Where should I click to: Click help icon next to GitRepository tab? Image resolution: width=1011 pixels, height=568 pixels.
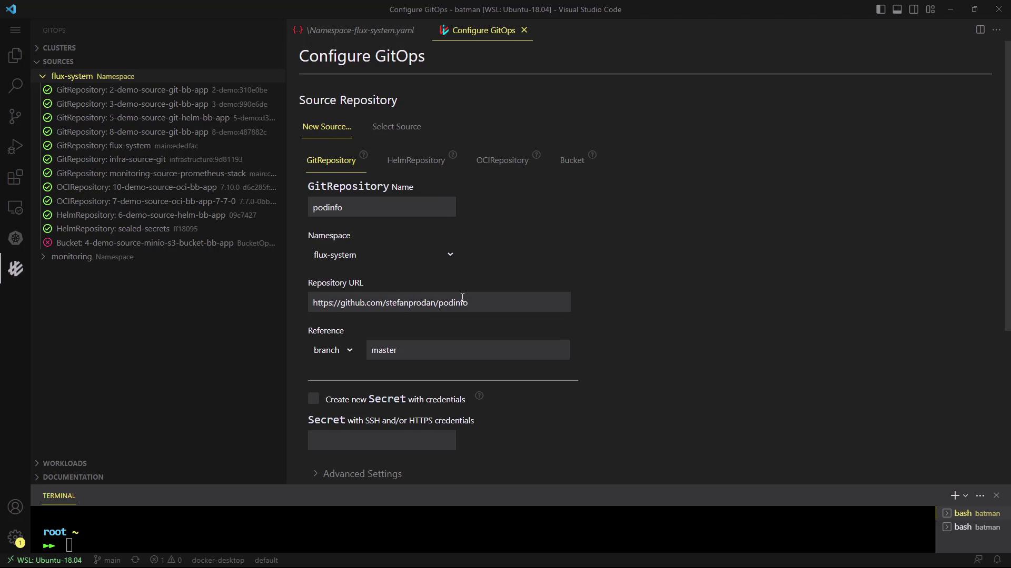363,155
